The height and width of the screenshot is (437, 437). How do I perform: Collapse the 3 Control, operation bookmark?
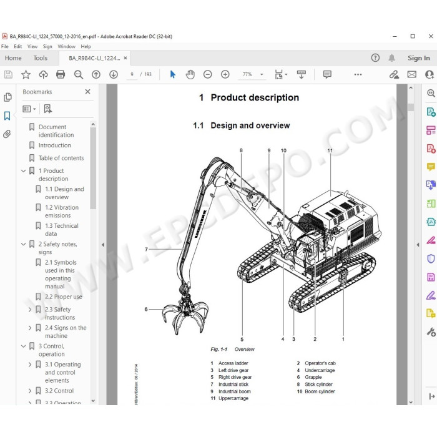click(24, 346)
